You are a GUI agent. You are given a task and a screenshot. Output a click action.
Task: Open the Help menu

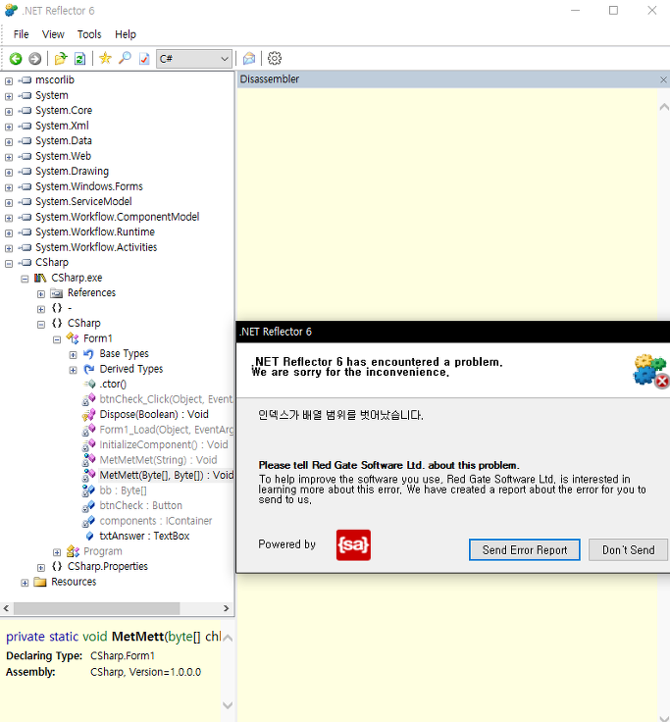click(x=126, y=34)
